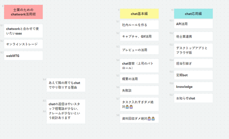Select the お知らせchat card
The height and width of the screenshot is (139, 229).
(194, 98)
